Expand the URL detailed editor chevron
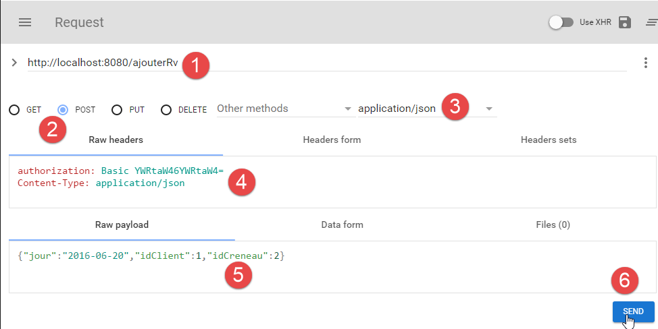Screen dimensions: 658x329 point(14,63)
